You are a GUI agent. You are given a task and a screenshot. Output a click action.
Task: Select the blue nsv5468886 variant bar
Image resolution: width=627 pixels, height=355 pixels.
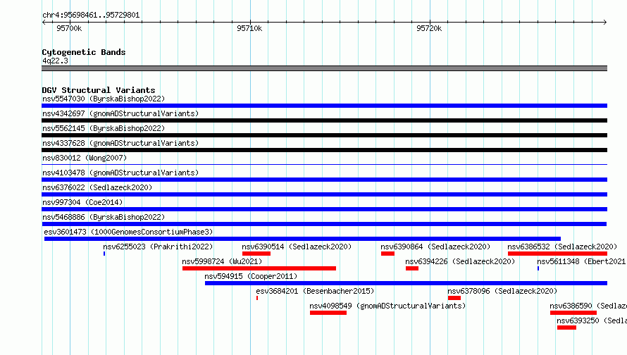pyautogui.click(x=324, y=224)
